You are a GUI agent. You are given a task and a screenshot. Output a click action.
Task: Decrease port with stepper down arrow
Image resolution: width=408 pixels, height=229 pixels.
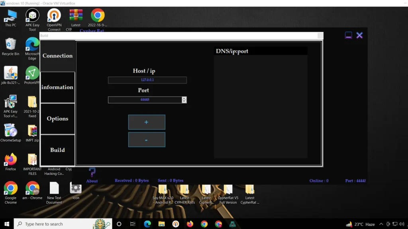pos(184,101)
